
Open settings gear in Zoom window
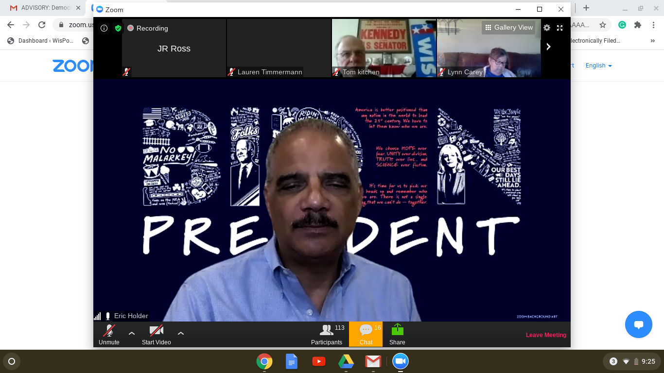[547, 28]
